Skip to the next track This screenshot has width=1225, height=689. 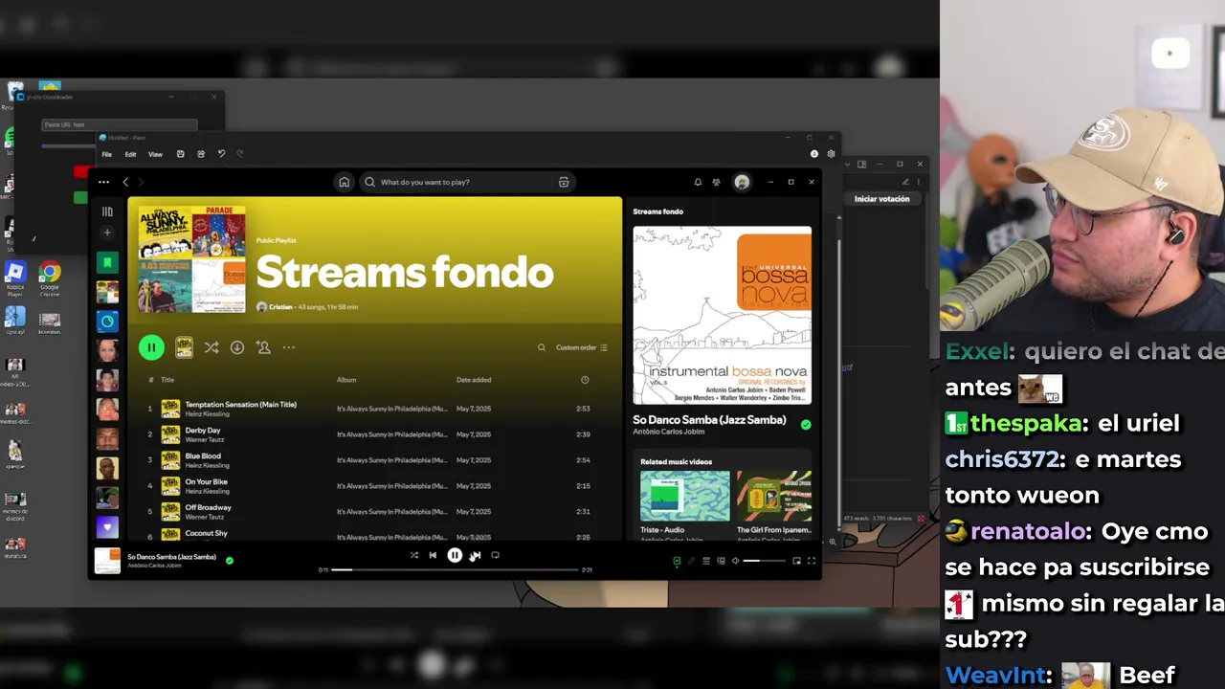475,555
